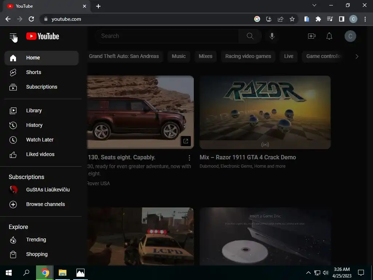Open the tab search dropdown arrow
This screenshot has height=280, width=373.
(314, 5)
